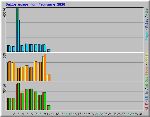
Task: Click the cyan Pages bar for day 3
Action: 18,36
